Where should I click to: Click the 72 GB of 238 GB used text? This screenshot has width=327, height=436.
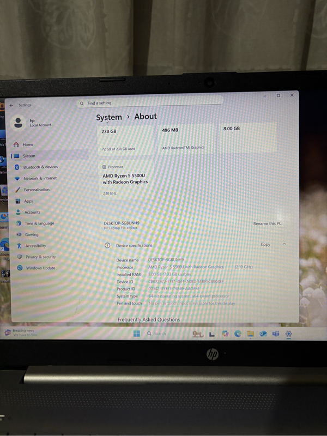click(x=118, y=149)
